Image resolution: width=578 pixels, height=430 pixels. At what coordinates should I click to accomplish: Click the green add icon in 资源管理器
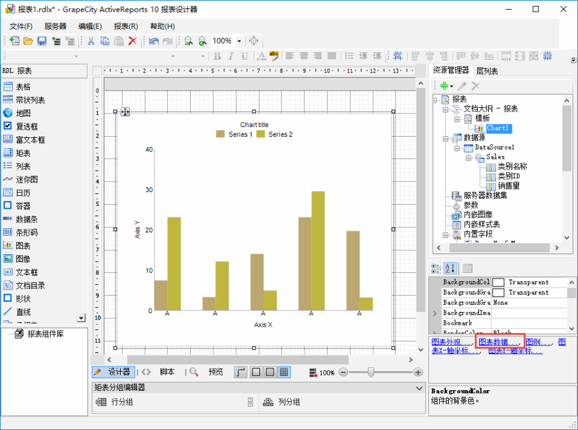[443, 85]
